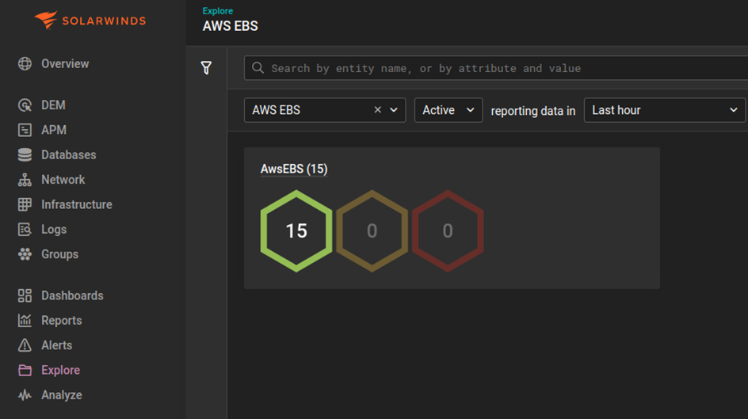Click the SolarWinds logo
Image resolution: width=748 pixels, height=419 pixels.
click(90, 21)
